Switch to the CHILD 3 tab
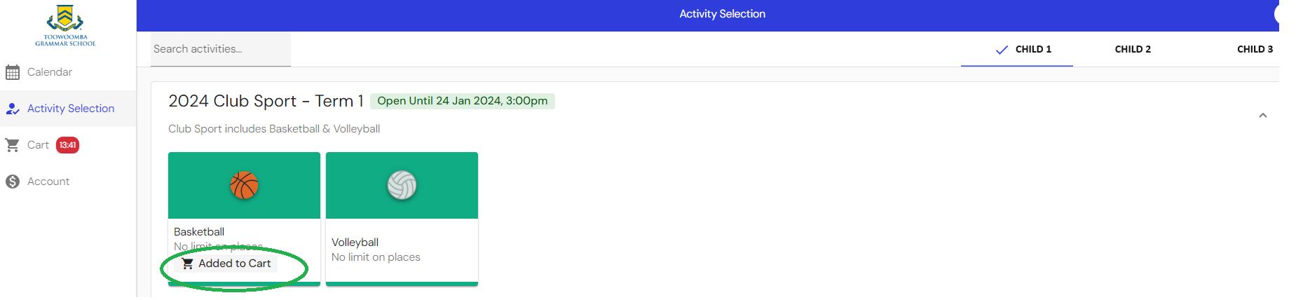Image resolution: width=1303 pixels, height=300 pixels. click(1255, 49)
